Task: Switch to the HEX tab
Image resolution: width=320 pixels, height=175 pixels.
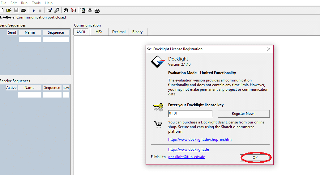Action: pos(99,32)
